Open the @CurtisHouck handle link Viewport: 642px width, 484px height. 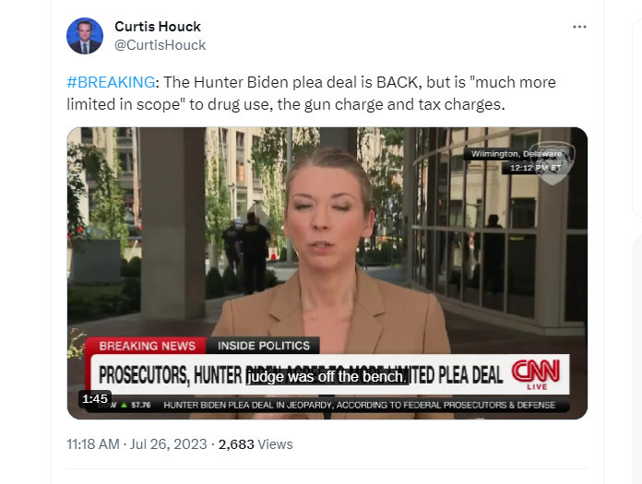point(160,45)
